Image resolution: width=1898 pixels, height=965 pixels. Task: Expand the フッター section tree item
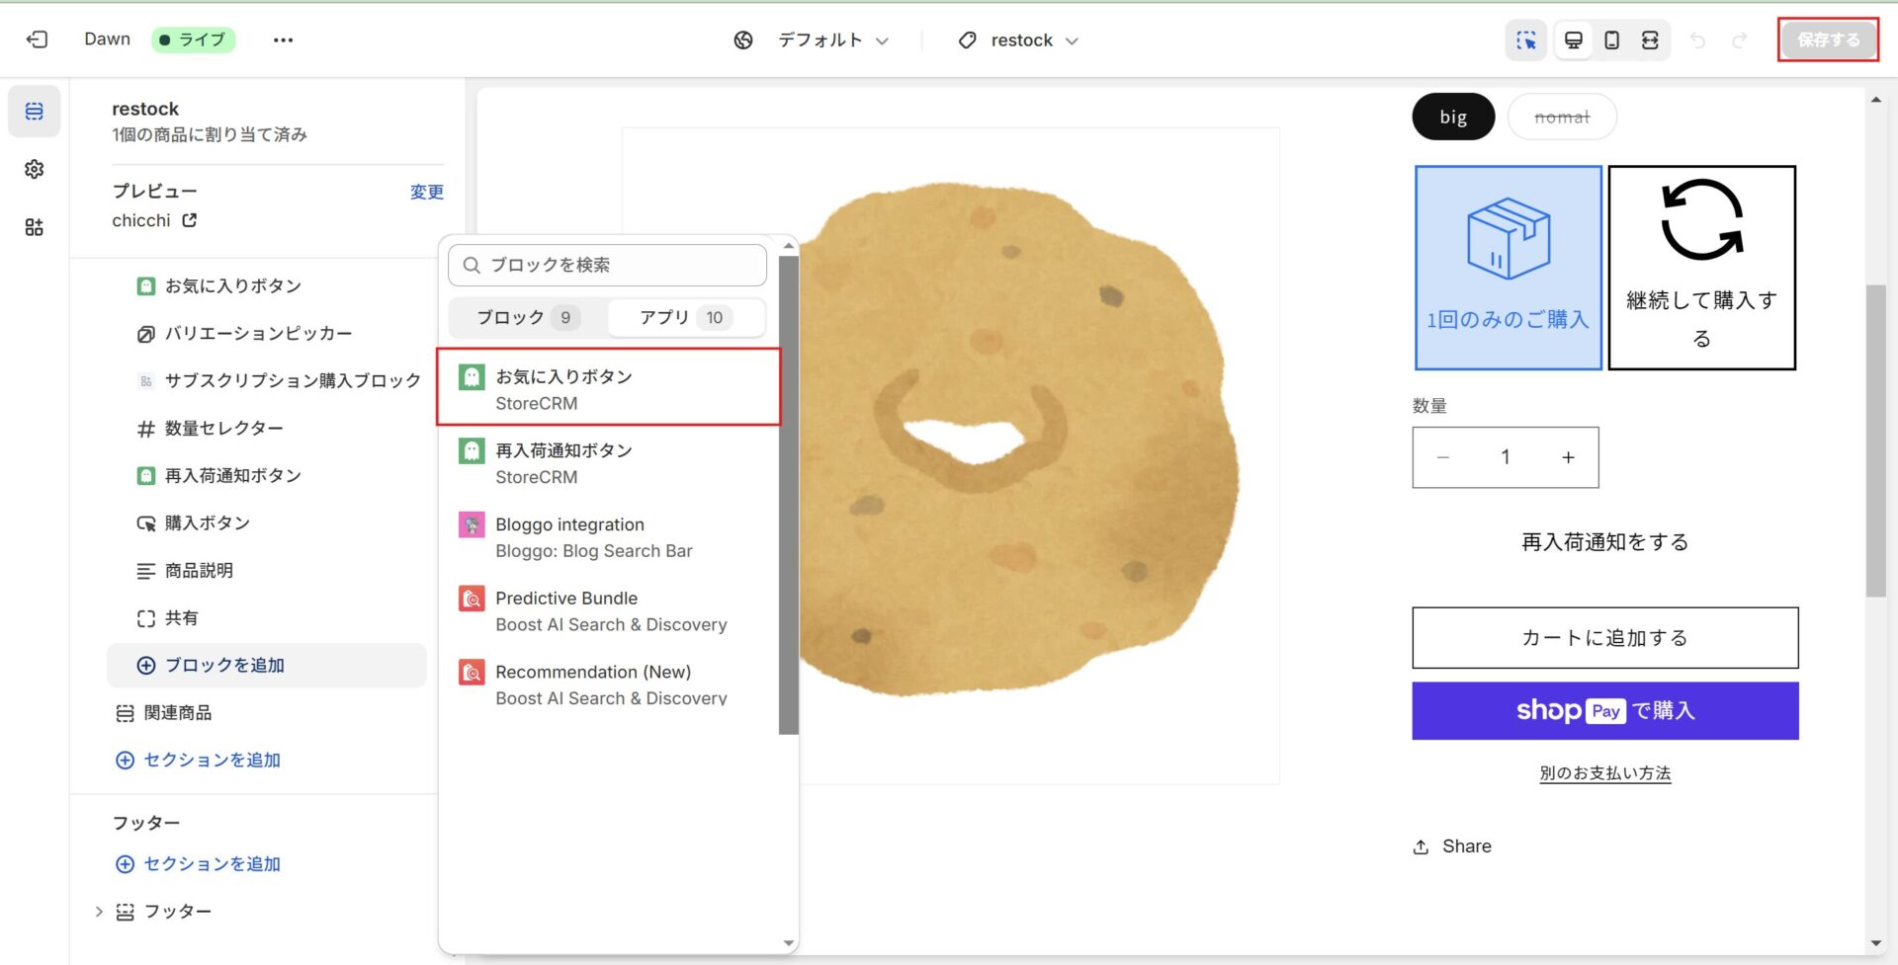click(99, 912)
